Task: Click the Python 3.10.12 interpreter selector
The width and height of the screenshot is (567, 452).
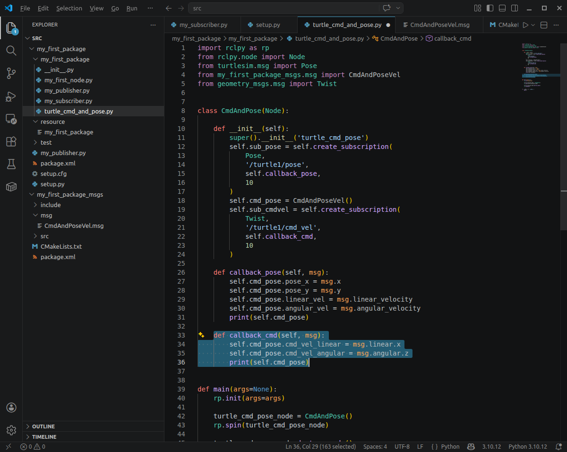Action: (528, 446)
